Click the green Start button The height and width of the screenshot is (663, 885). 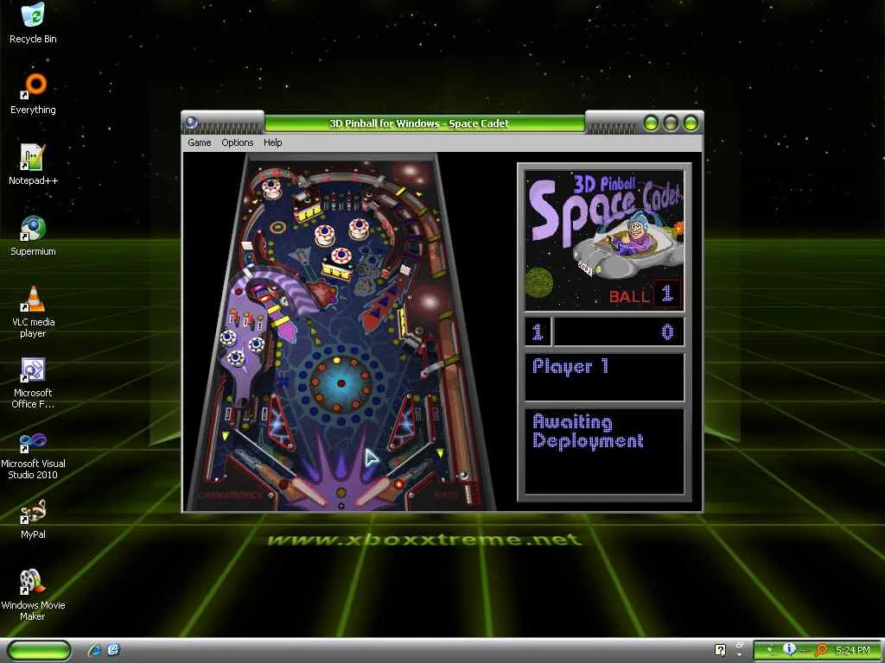39,650
